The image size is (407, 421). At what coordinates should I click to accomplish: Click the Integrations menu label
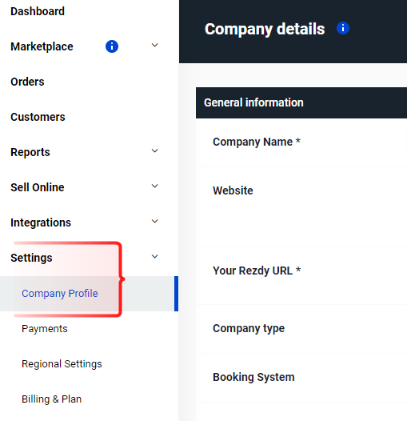tap(41, 223)
